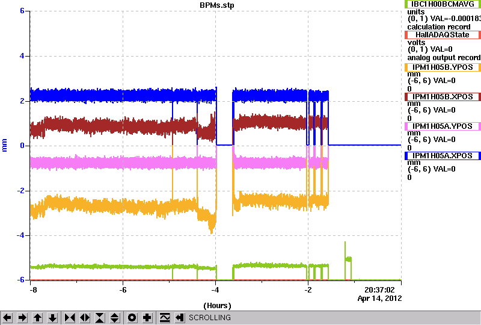Select the IPM1H05B.XPOS curve legend entry
481x325 pixels.
[x=443, y=97]
